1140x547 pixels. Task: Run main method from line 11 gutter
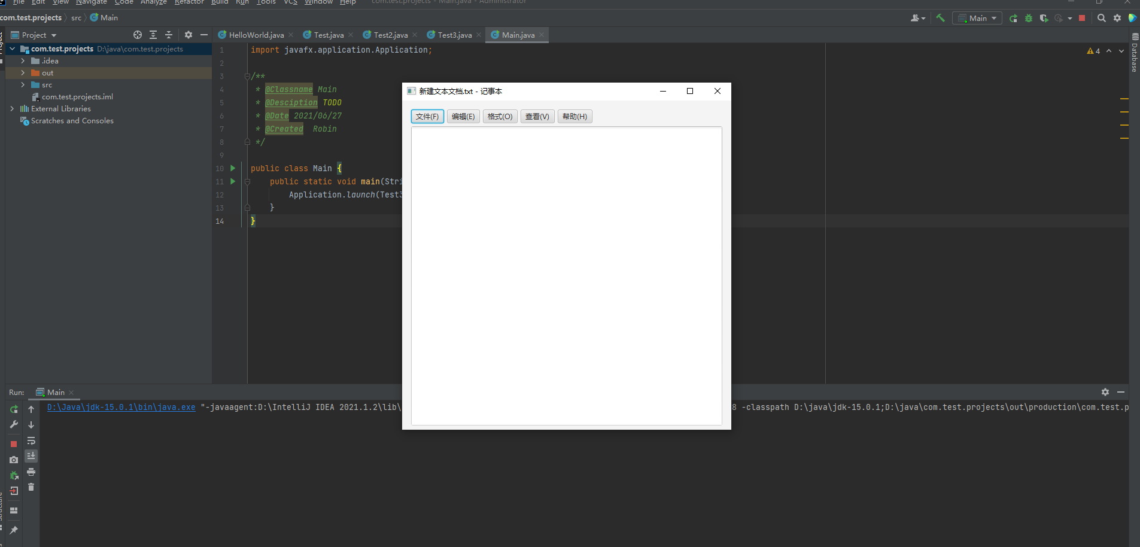tap(233, 181)
